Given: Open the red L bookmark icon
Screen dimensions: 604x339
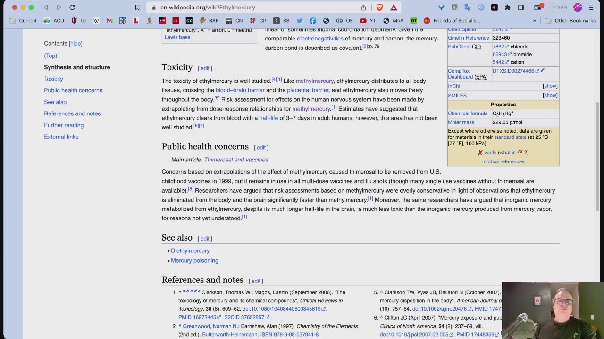Looking at the screenshot, I should coord(136,21).
